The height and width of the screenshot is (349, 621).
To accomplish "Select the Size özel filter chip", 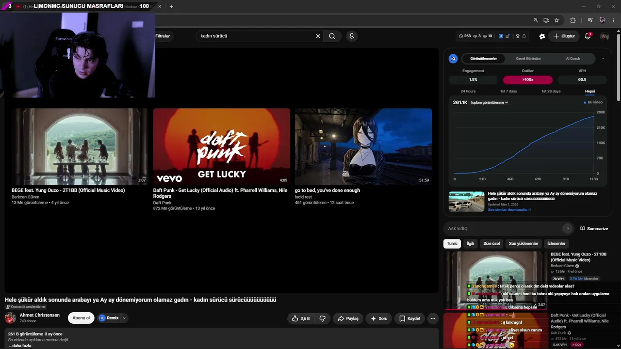I will pyautogui.click(x=491, y=243).
